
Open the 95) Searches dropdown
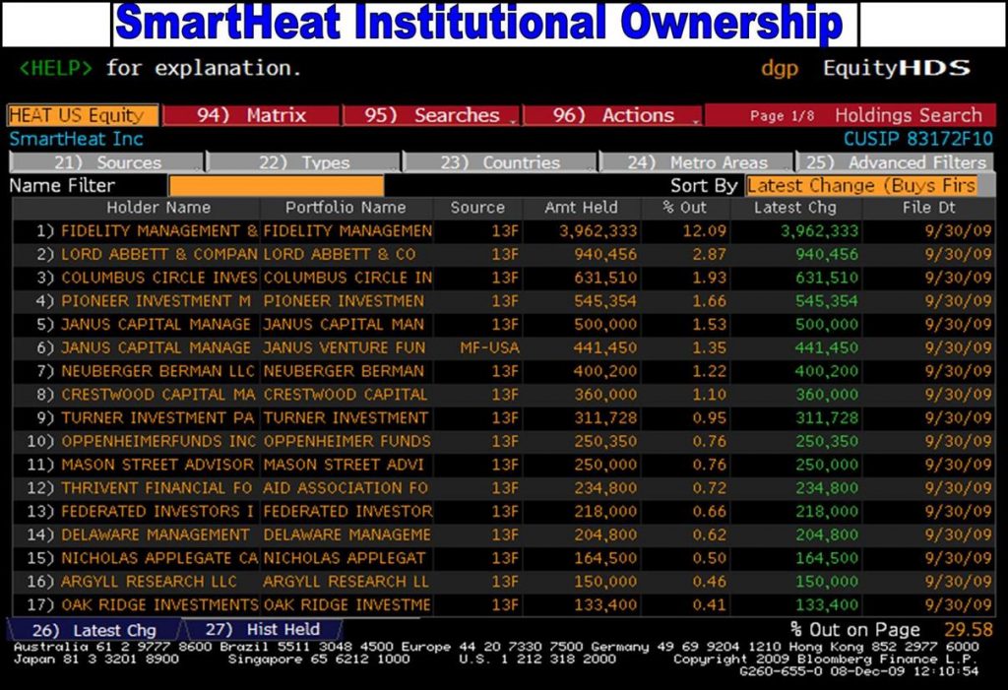[x=432, y=115]
